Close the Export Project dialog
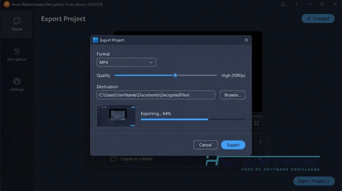Screen dimensions: 342x191 pyautogui.click(x=246, y=40)
